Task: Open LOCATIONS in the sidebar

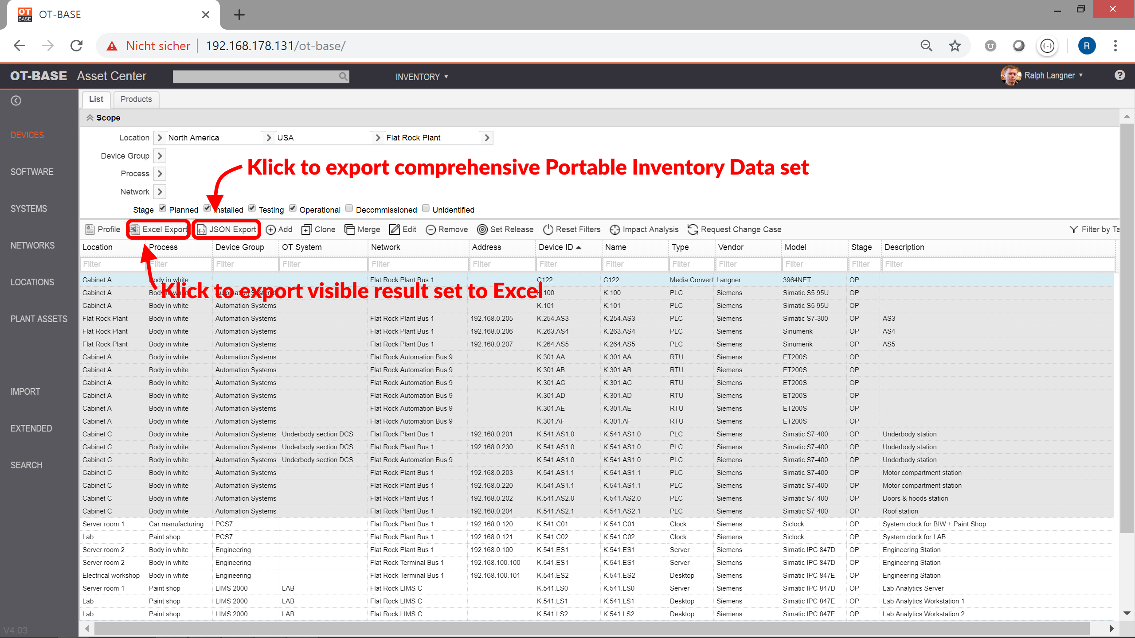Action: point(32,282)
